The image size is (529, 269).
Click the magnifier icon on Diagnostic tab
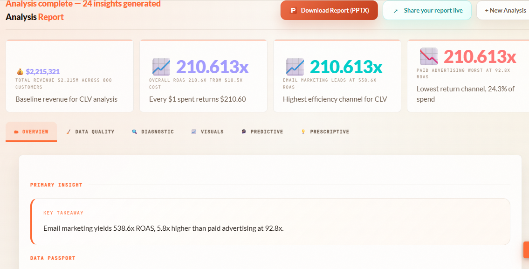tap(134, 131)
